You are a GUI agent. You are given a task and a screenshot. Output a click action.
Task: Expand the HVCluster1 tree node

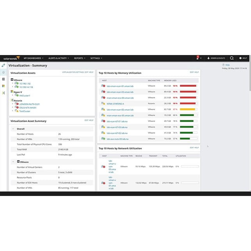coord(12,95)
